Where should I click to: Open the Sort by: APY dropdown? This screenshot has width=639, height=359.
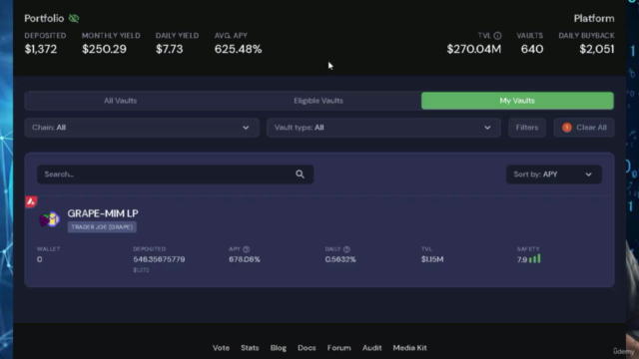tap(553, 175)
